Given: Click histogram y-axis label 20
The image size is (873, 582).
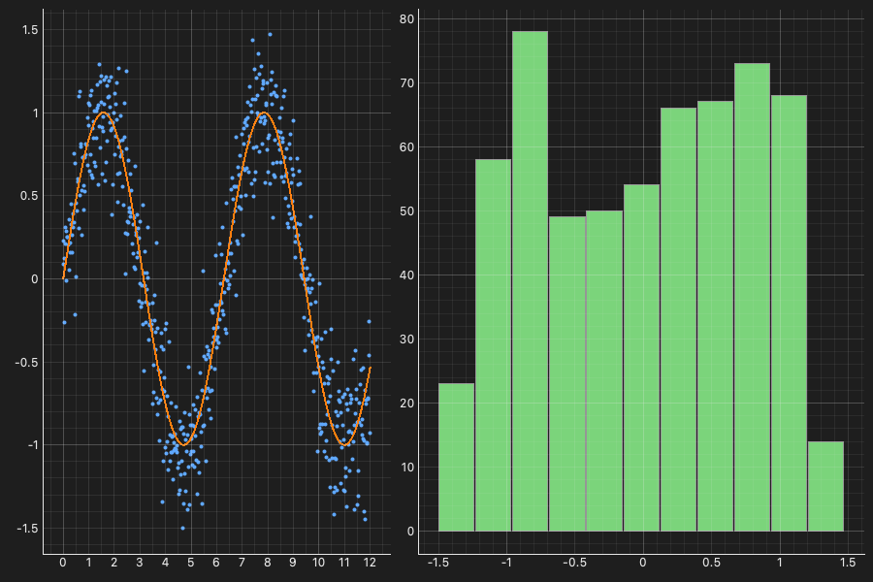Looking at the screenshot, I should (x=407, y=404).
